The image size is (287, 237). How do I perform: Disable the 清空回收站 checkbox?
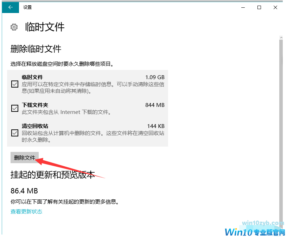pyautogui.click(x=15, y=133)
